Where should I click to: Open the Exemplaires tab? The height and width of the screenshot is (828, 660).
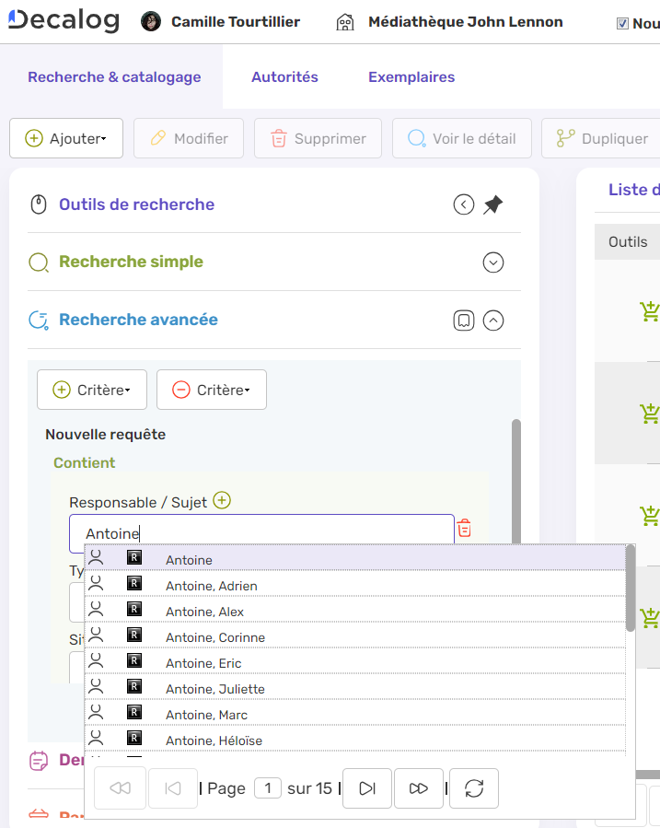(411, 77)
